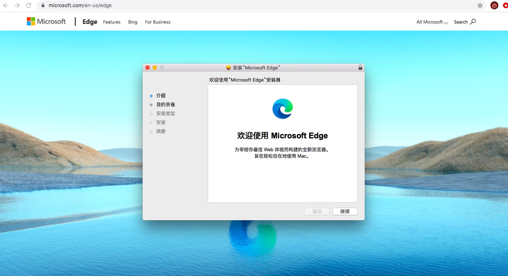This screenshot has height=276, width=508.
Task: Open the For Business menu item
Action: click(158, 22)
